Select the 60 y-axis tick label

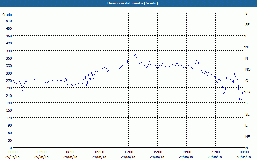coord(10,133)
